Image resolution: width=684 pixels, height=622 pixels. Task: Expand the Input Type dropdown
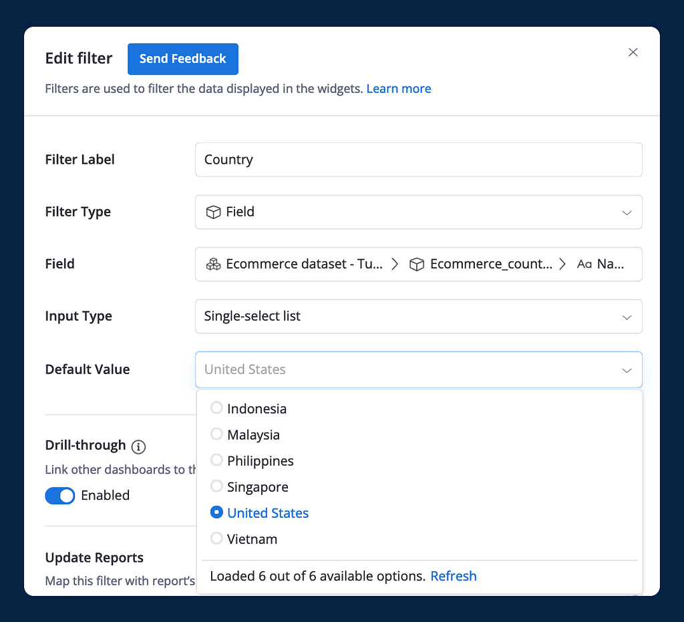pyautogui.click(x=627, y=316)
